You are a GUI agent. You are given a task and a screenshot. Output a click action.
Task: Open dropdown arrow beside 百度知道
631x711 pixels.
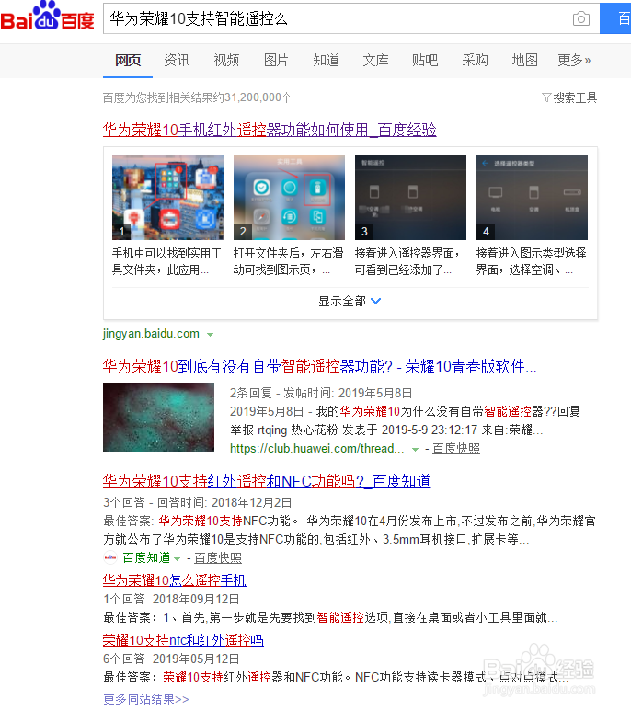[x=178, y=558]
